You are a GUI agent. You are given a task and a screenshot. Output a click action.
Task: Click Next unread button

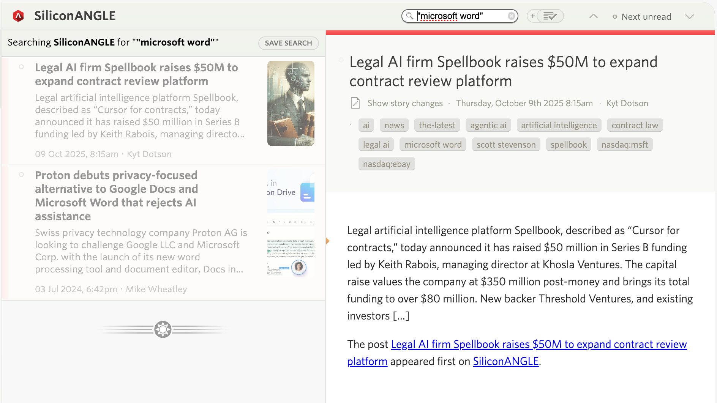point(642,17)
